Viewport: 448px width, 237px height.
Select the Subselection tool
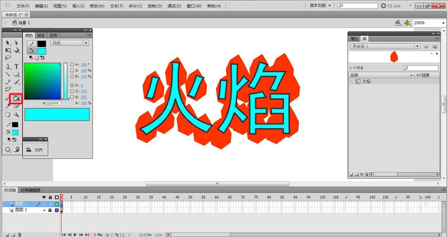16,43
